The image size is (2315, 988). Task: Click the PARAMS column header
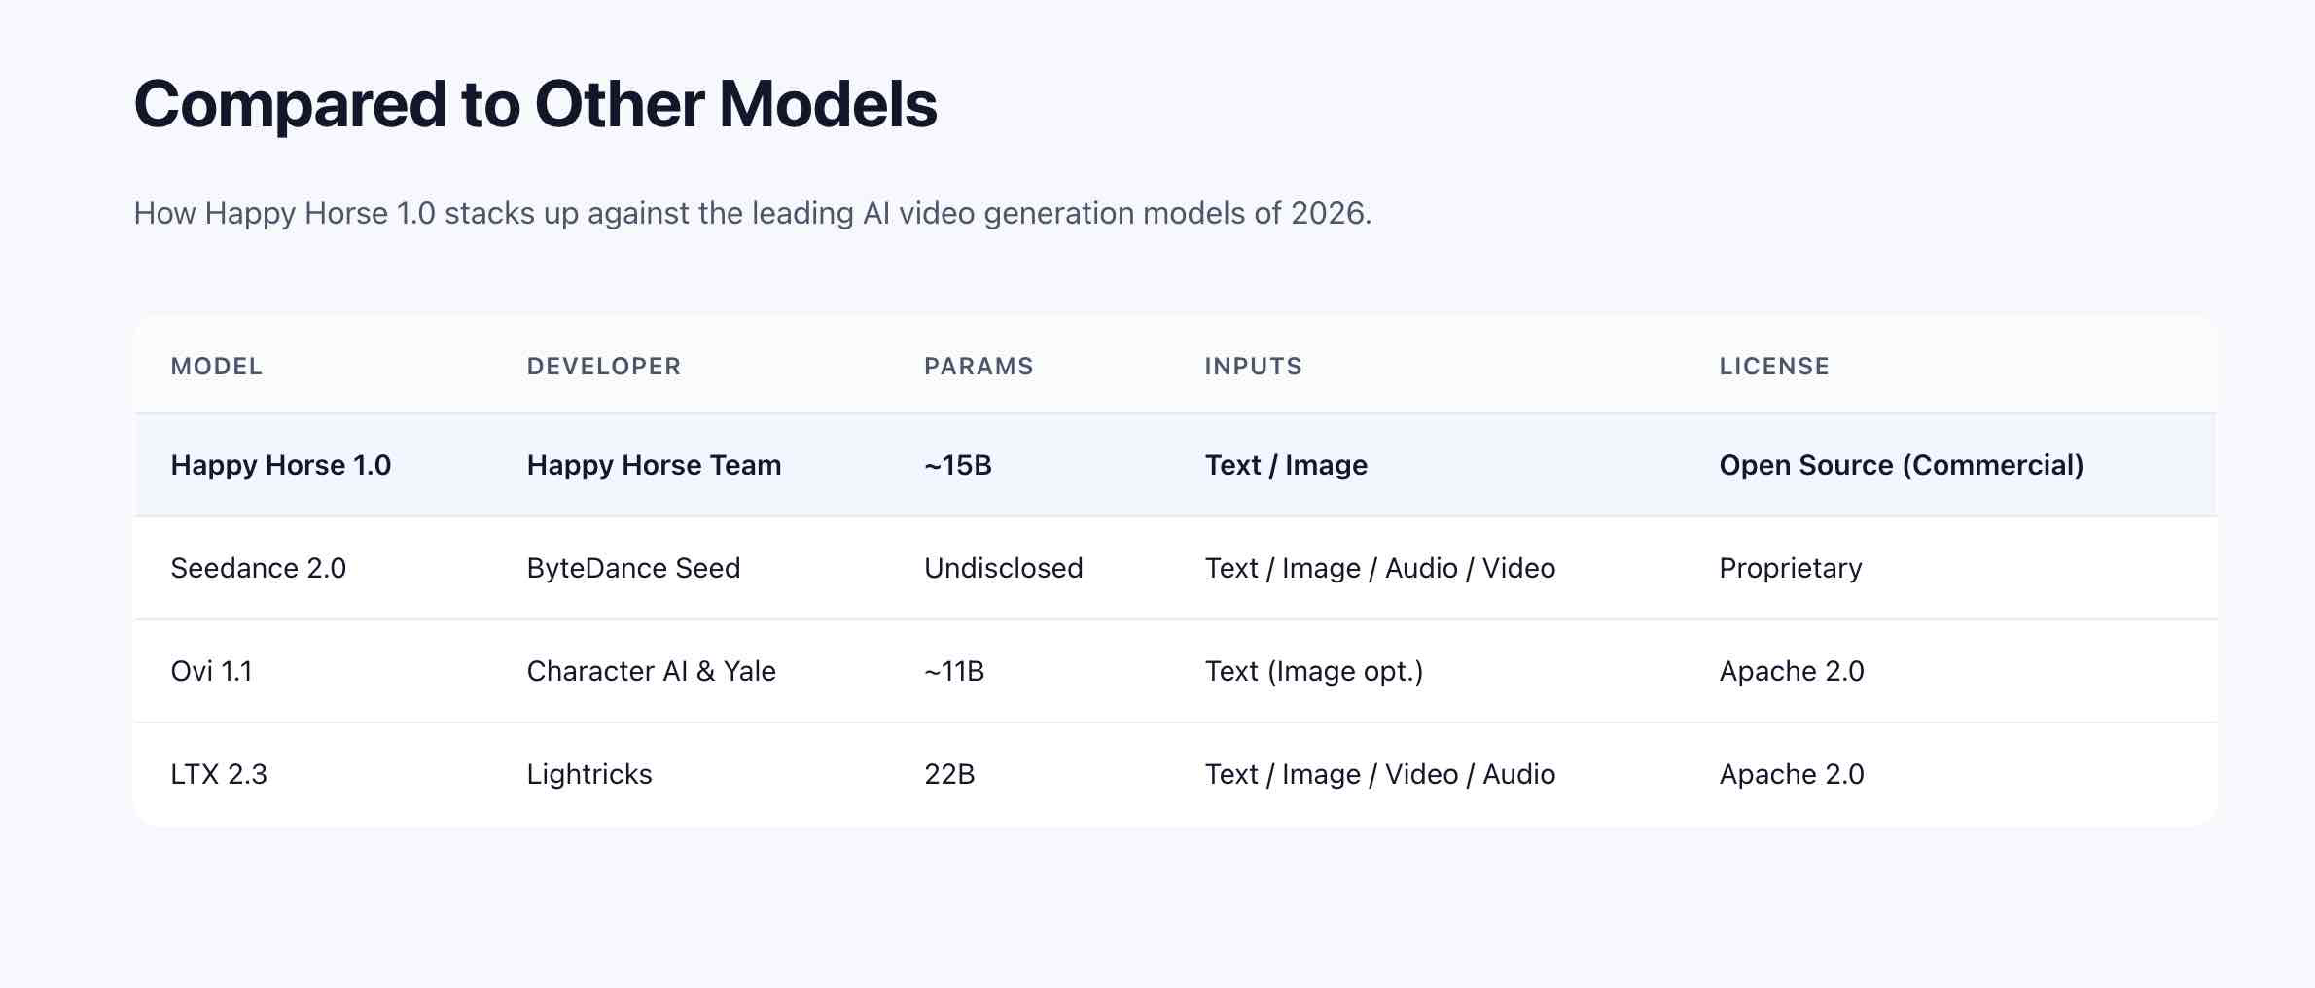978,367
